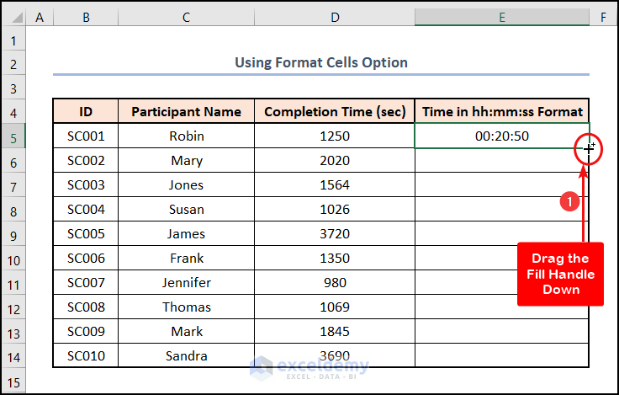Select column D header
The width and height of the screenshot is (619, 395).
coord(335,17)
